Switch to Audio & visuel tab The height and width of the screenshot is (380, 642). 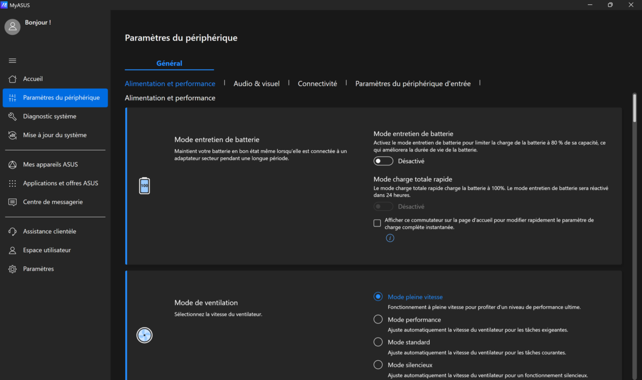coord(256,83)
